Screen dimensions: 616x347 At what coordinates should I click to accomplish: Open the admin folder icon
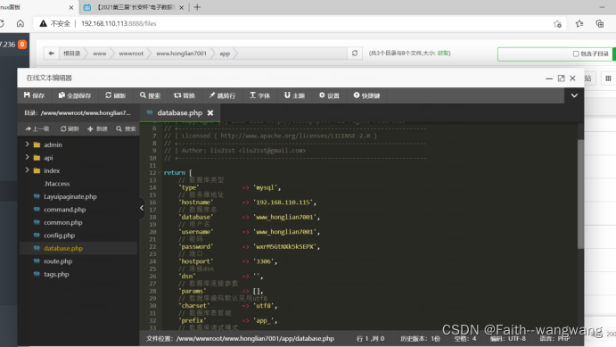(37, 145)
